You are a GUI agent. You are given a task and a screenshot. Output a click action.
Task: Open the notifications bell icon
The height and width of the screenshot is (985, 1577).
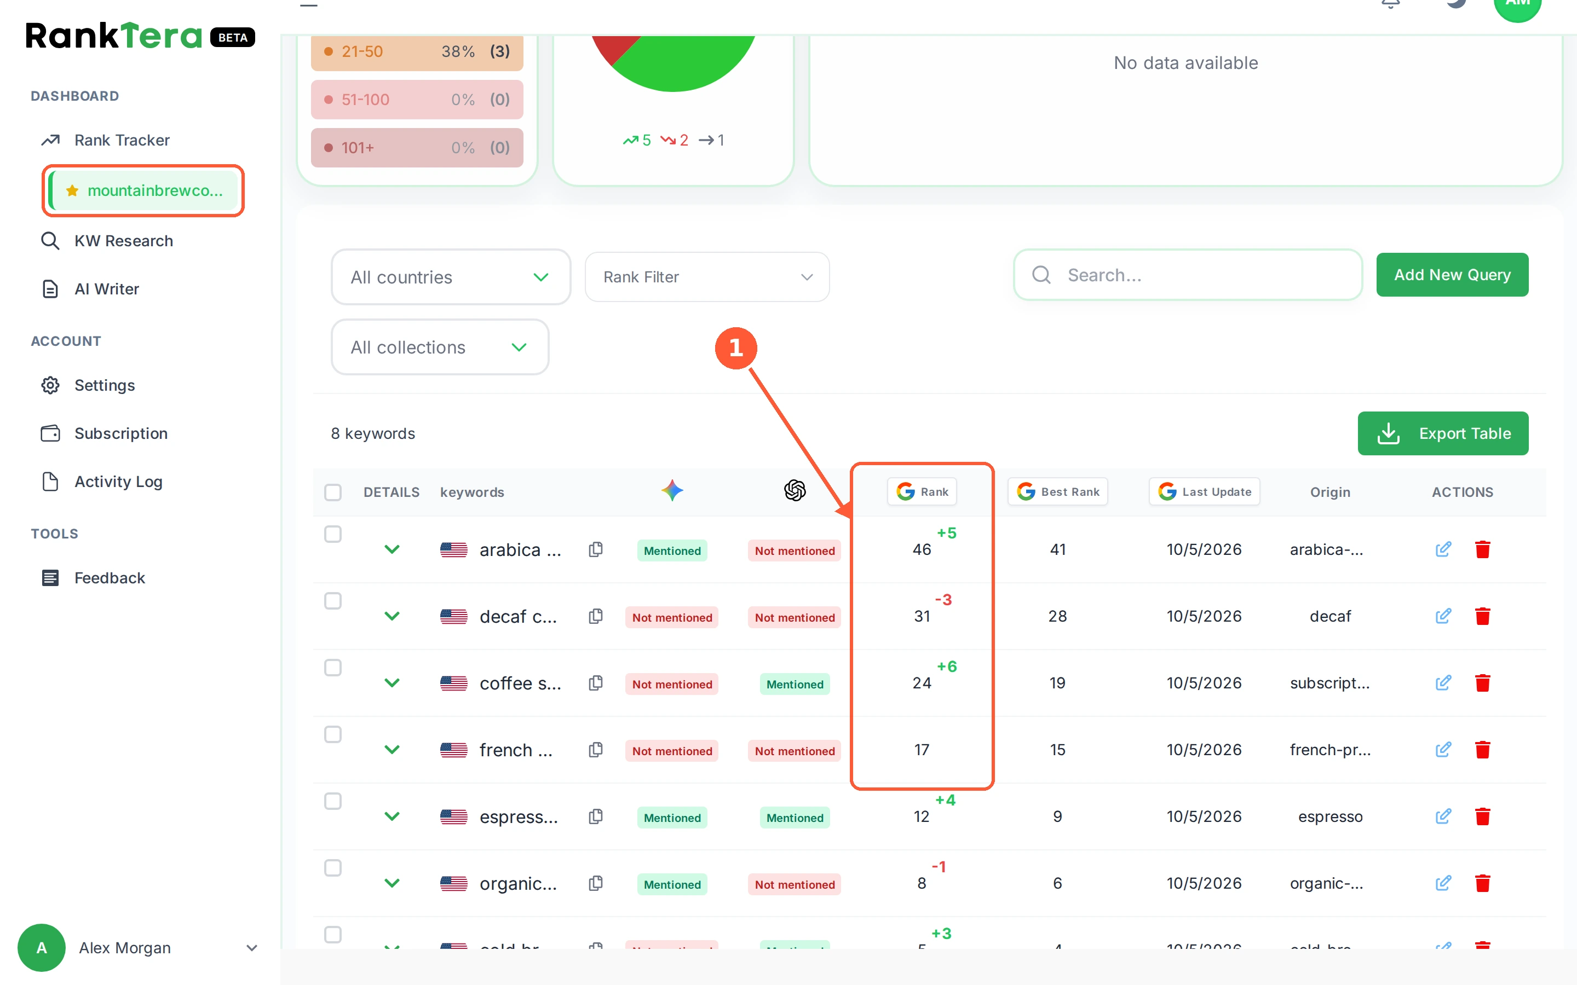click(x=1391, y=3)
